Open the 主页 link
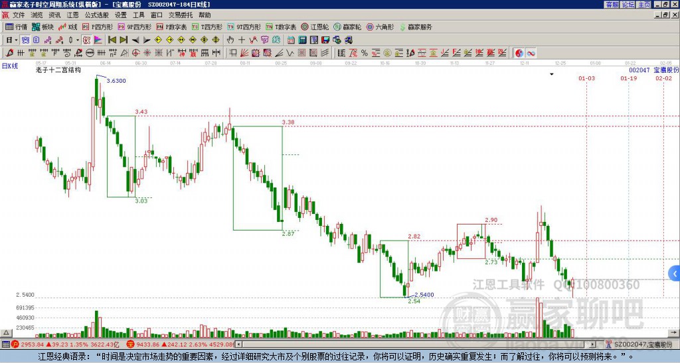This screenshot has width=680, height=363. pyautogui.click(x=644, y=5)
